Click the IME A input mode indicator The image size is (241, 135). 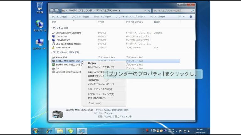(151, 131)
